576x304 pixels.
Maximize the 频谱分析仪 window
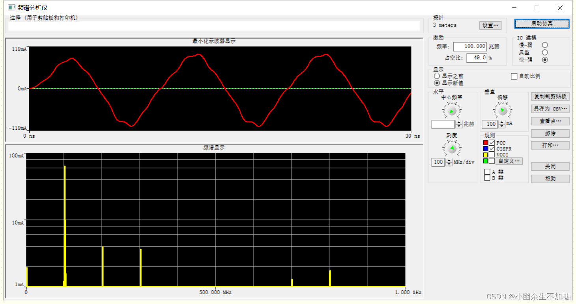click(x=537, y=8)
